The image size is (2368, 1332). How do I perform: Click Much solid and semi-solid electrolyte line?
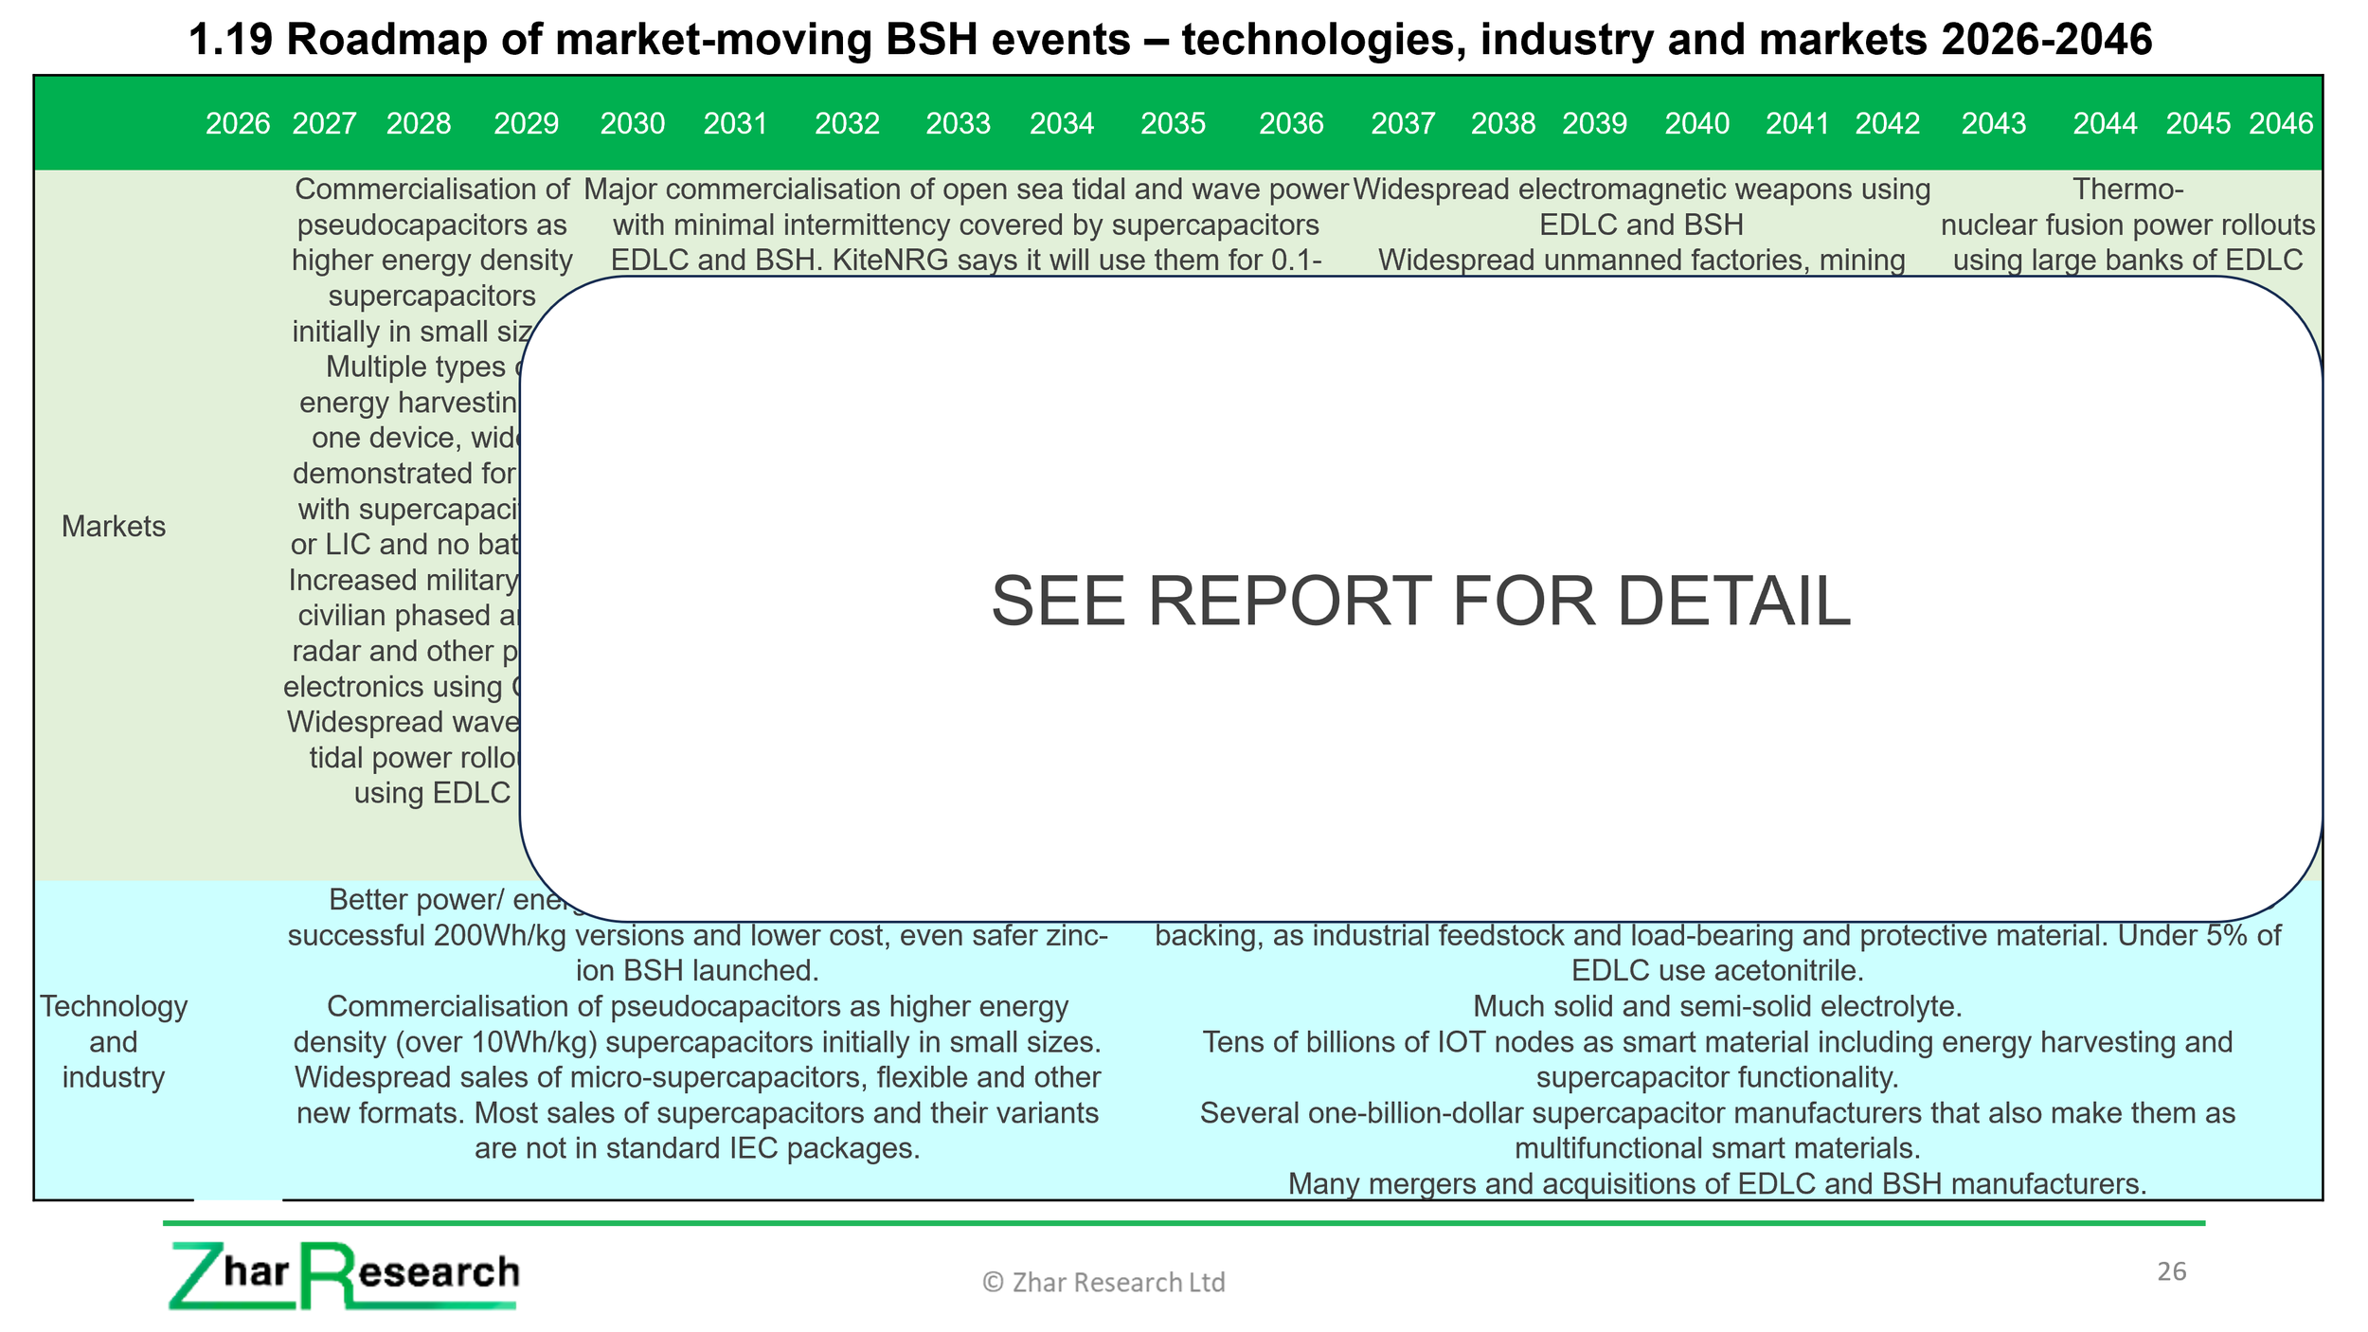(1716, 1006)
